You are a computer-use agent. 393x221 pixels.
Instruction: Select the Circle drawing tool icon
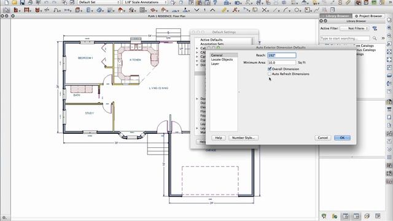coord(297,10)
